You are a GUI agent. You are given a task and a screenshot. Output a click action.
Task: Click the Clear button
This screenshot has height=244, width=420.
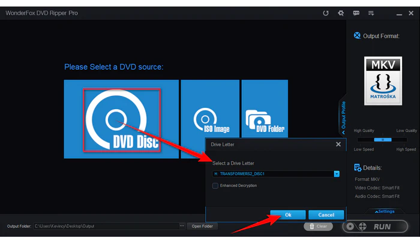pos(318,227)
